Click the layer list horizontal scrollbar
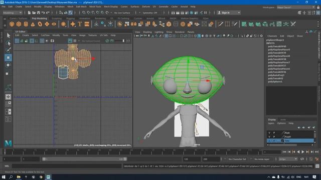This screenshot has width=321, height=180. coord(283,145)
